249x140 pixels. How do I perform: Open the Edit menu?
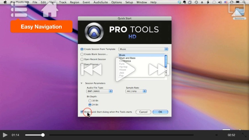pyautogui.click(x=43, y=2)
